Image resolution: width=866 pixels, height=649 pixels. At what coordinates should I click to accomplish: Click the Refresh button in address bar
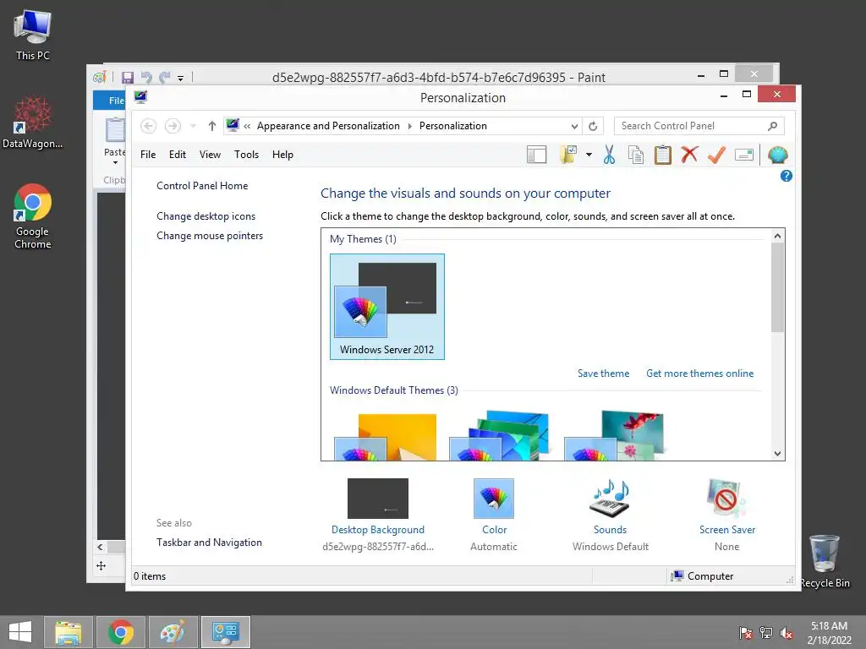click(x=593, y=126)
